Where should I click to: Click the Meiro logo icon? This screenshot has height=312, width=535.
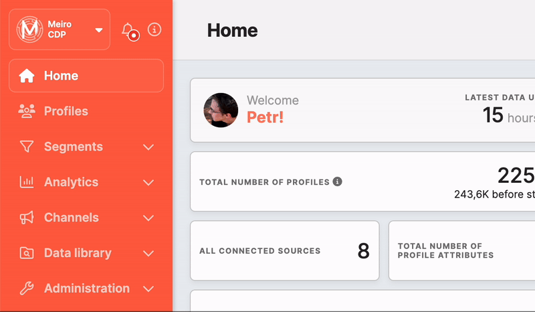29,29
